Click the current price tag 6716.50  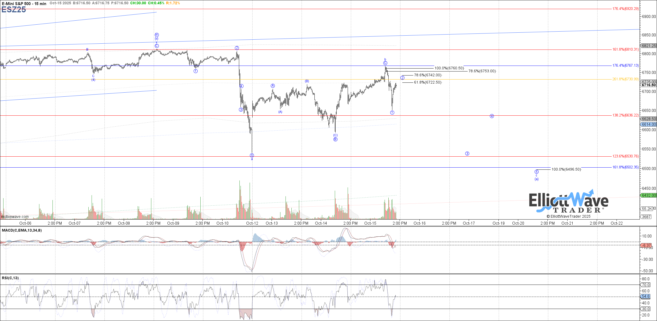point(649,85)
